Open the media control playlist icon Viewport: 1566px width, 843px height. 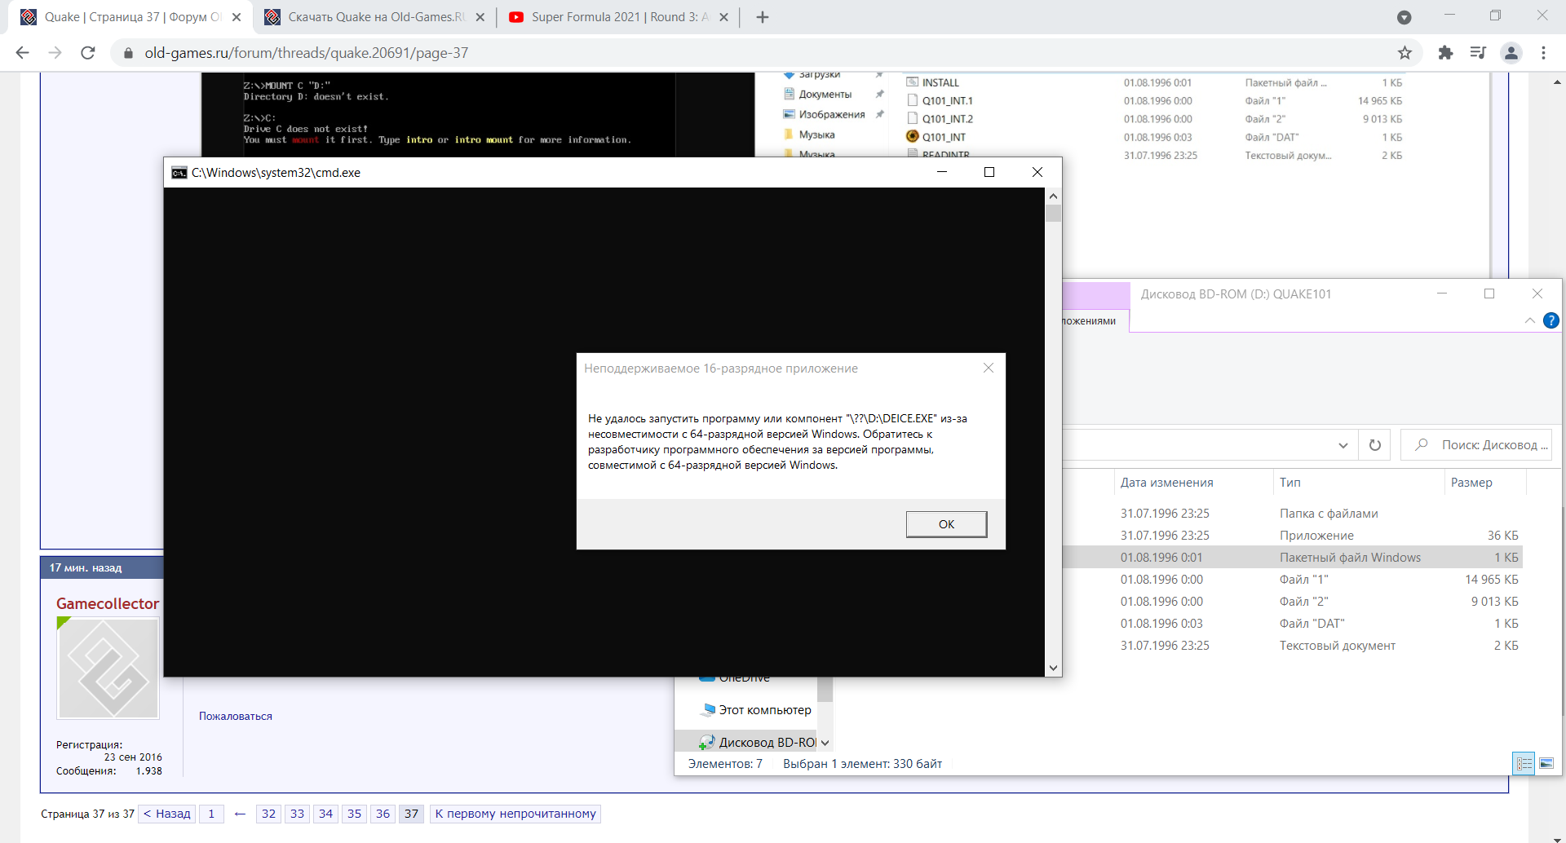pyautogui.click(x=1478, y=53)
